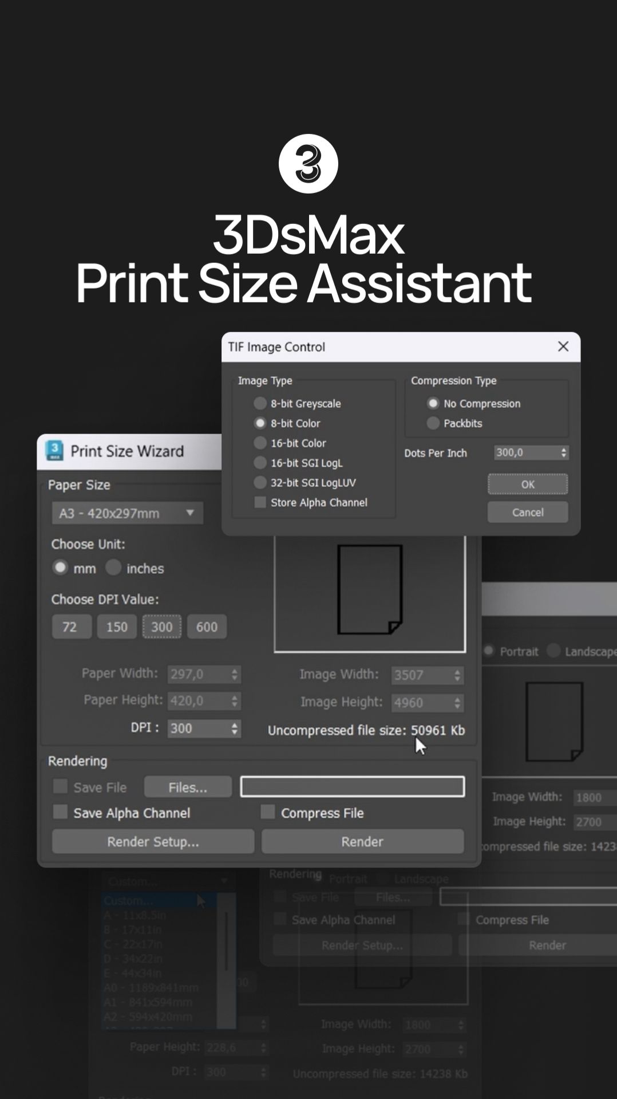
Task: Click the output file path field
Action: (353, 787)
